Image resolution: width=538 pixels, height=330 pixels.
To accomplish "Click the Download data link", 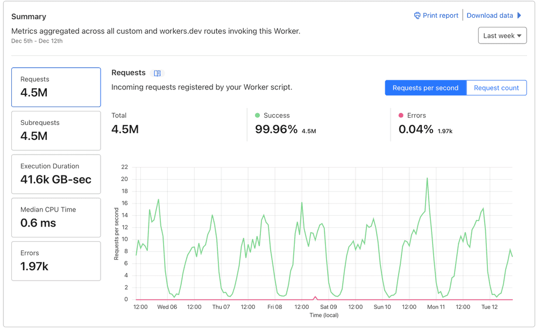I will pyautogui.click(x=491, y=15).
